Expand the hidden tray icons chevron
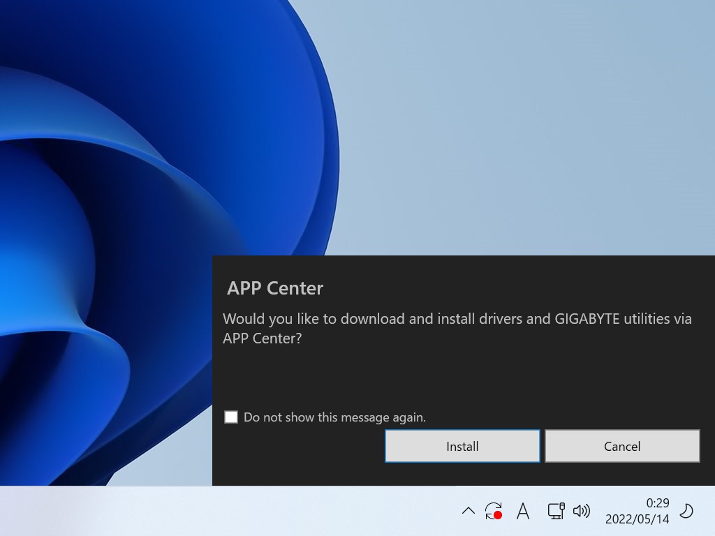The width and height of the screenshot is (715, 536). point(469,511)
